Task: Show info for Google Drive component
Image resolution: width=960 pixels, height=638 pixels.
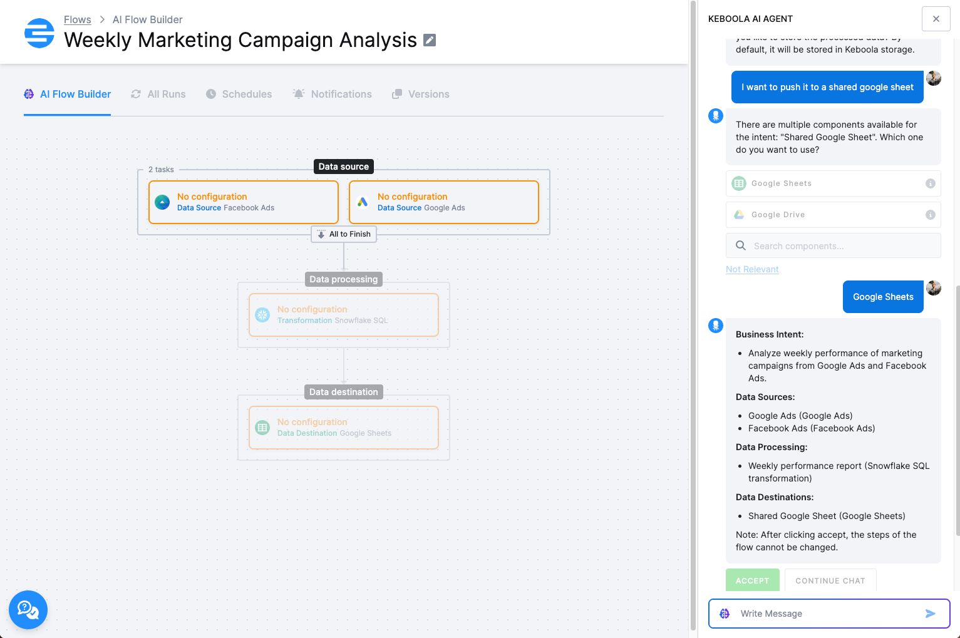Action: (x=931, y=215)
